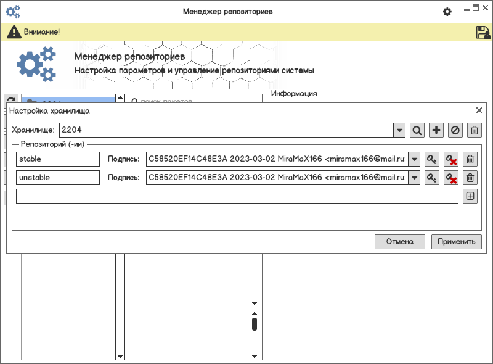Expand the Хранилище 2204 dropdown
The height and width of the screenshot is (364, 493).
(x=399, y=130)
